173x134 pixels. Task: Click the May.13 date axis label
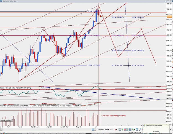coord(79,127)
